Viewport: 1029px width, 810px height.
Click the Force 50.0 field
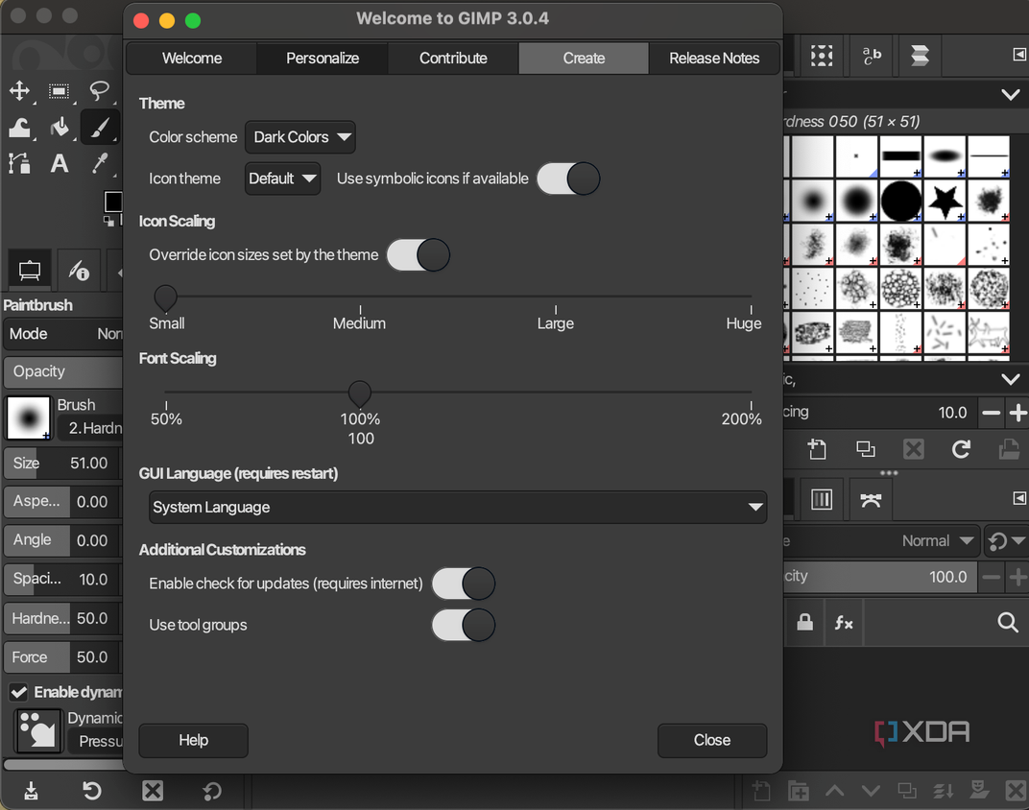coord(63,657)
